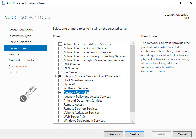Viewport: 196px width, 139px height.
Task: Select the Web Server (IIS) checkbox
Action: pos(60,117)
